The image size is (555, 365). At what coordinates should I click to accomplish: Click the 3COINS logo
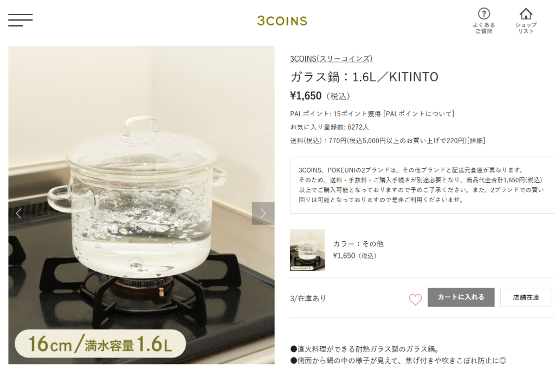coord(282,21)
